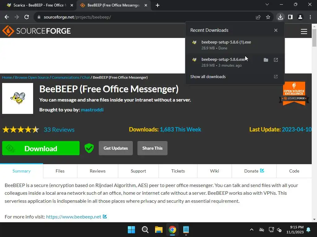This screenshot has width=317, height=237.
Task: Open the Chrome three-dot menu
Action: pyautogui.click(x=310, y=17)
